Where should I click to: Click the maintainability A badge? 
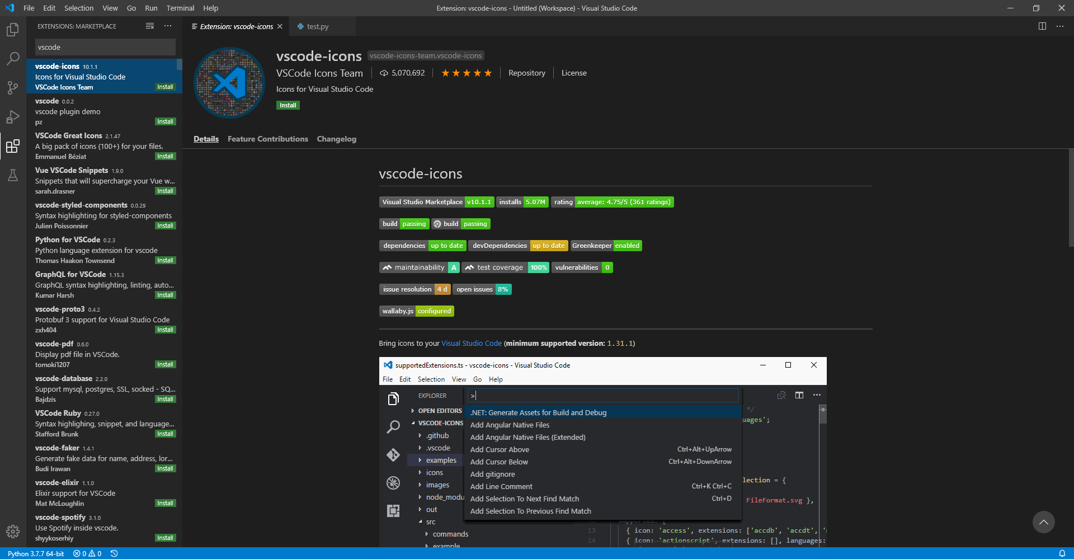tap(420, 267)
